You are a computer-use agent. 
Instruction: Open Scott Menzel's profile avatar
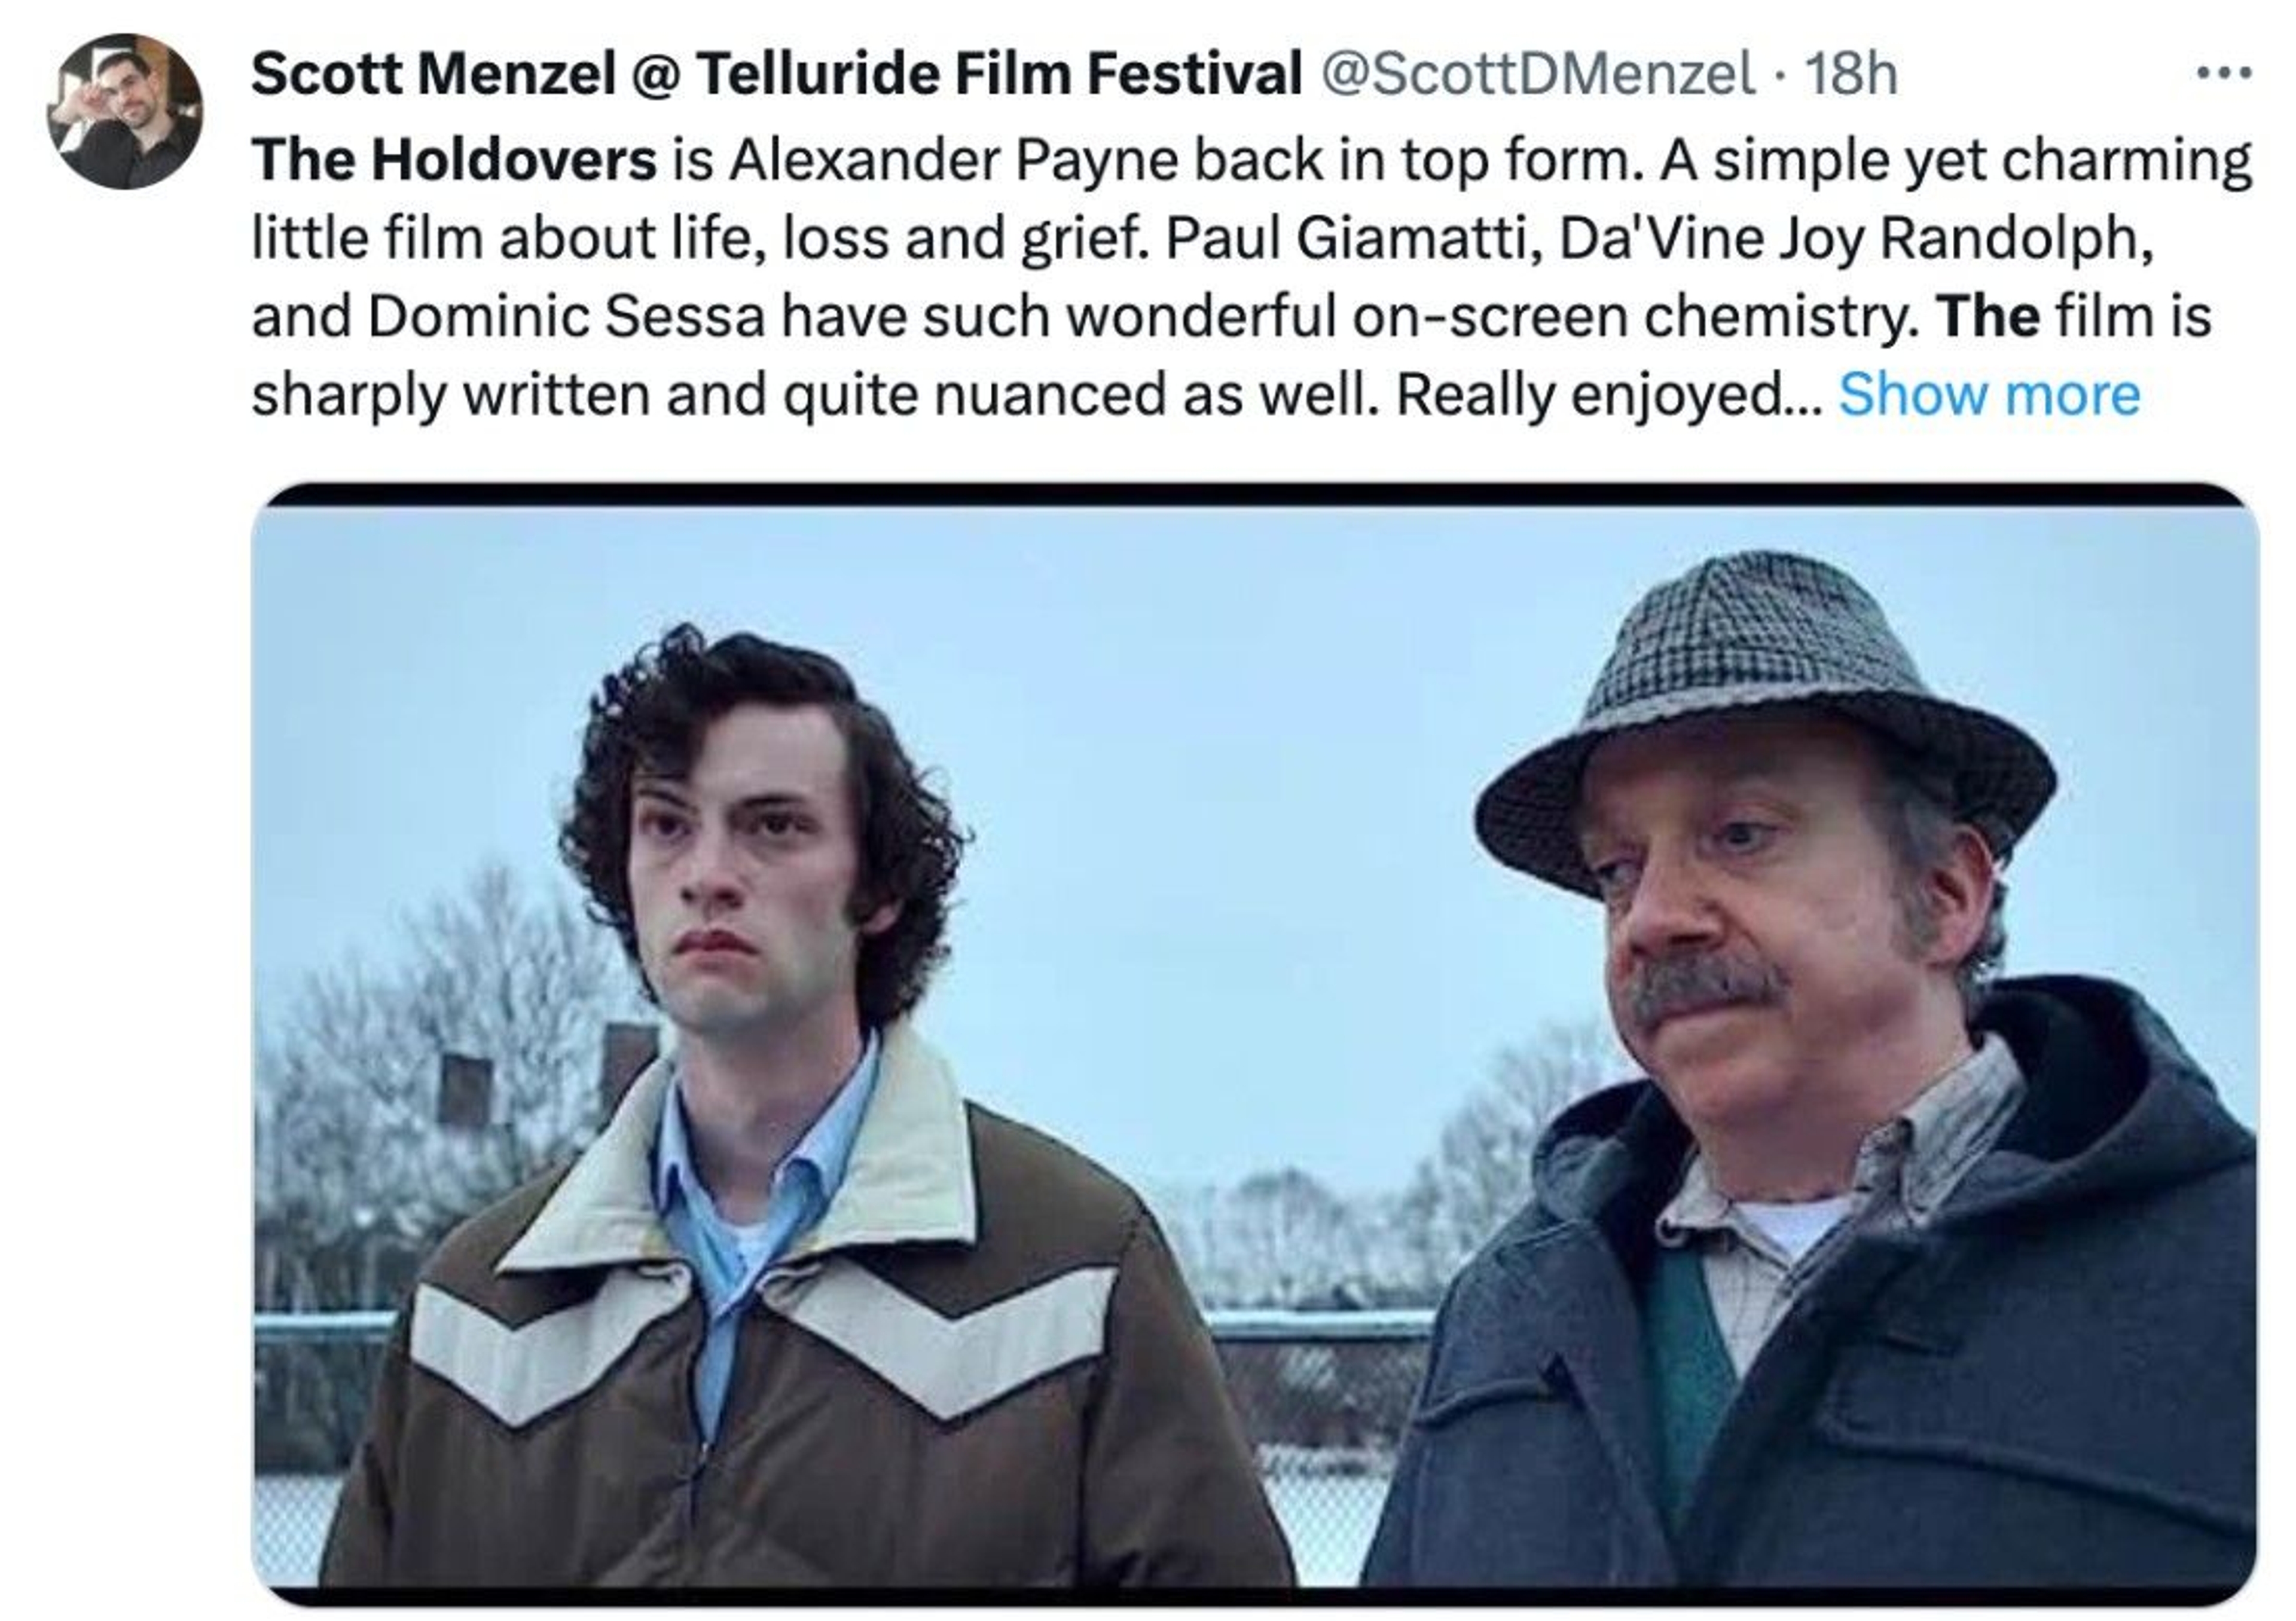click(125, 111)
